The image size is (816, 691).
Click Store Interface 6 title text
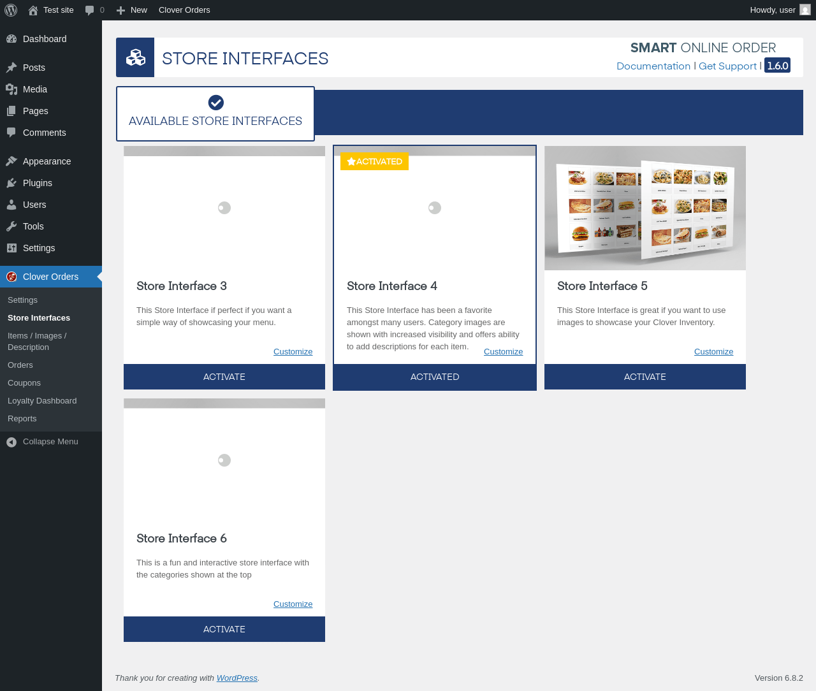pos(182,539)
